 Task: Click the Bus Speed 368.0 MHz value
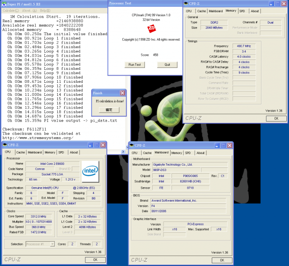pyautogui.click(x=38, y=227)
